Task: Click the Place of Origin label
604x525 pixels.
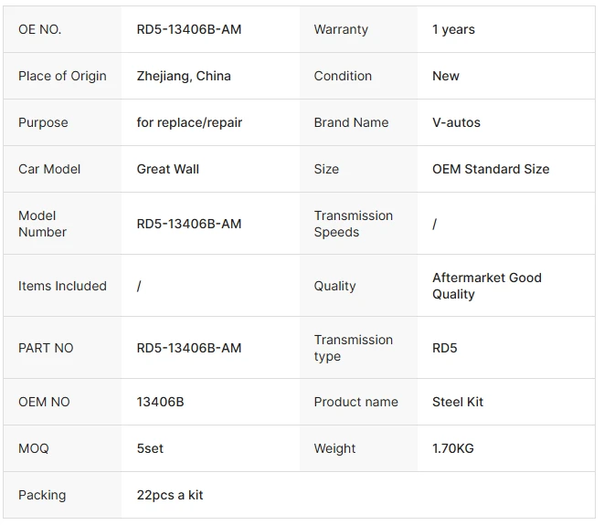Action: (62, 76)
